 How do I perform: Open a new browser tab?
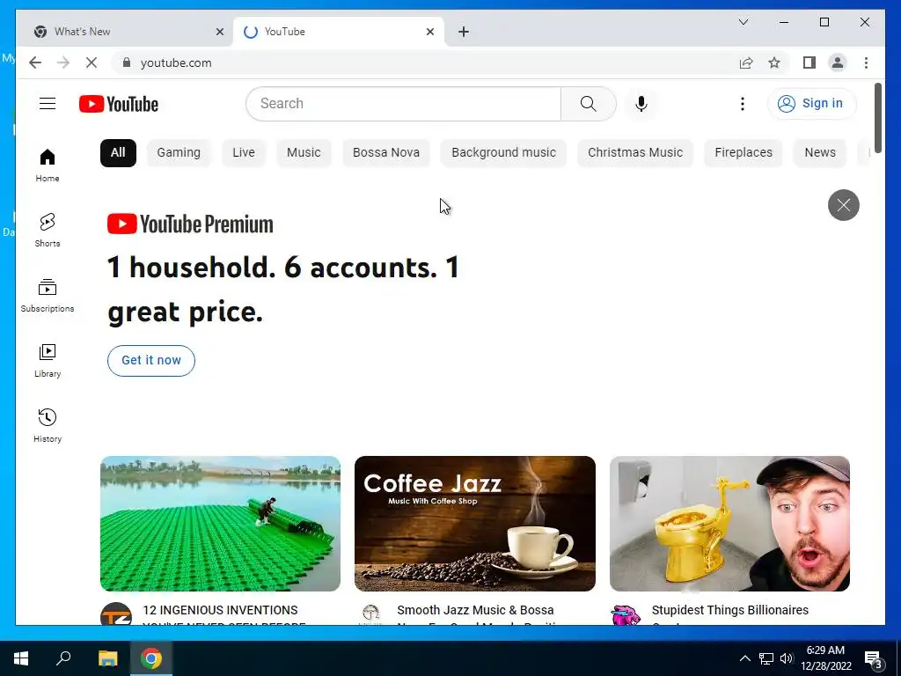464,32
